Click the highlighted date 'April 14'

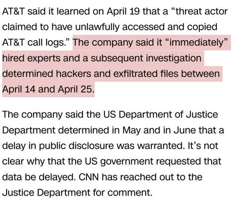tap(19, 89)
